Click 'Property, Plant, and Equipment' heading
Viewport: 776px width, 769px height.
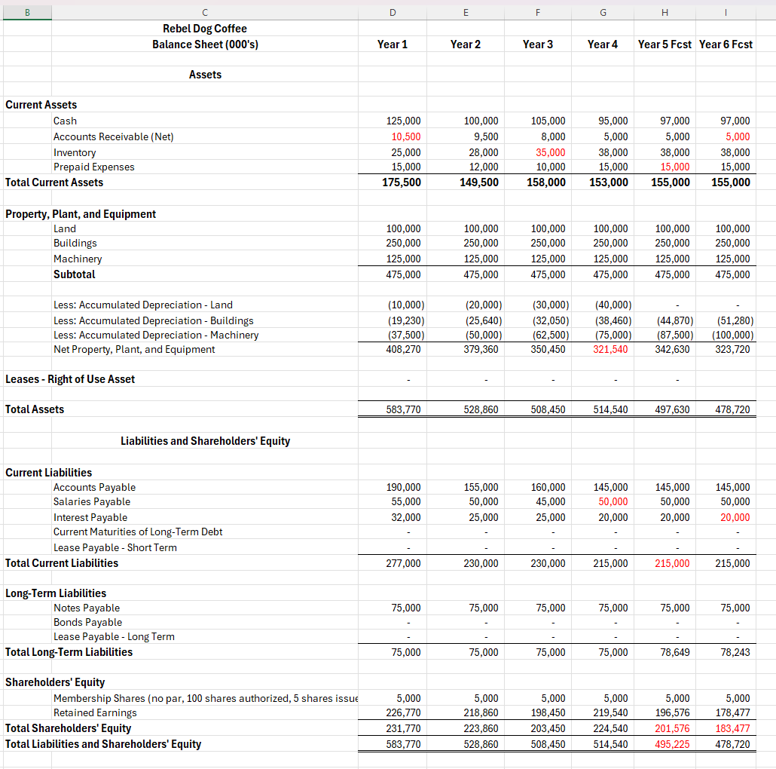tap(81, 214)
